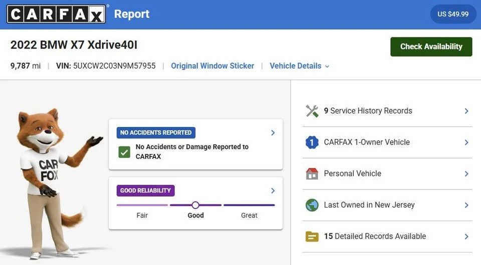Expand 15 Detailed Records Available chevron
Screen dimensions: 481x265
tap(466, 236)
